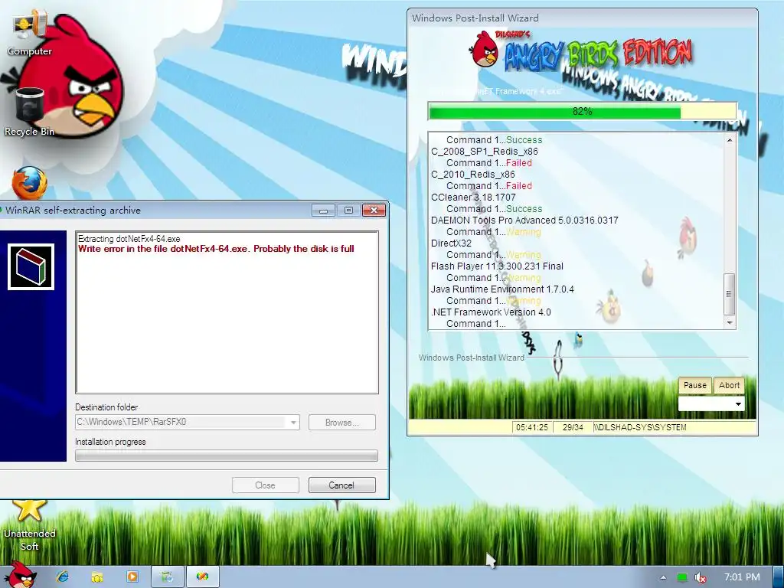Close the WinRAR self-extracting archive window
Screen dimensions: 784x588
pos(374,211)
